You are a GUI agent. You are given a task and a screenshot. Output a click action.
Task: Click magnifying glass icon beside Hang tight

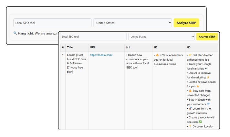click(15, 33)
